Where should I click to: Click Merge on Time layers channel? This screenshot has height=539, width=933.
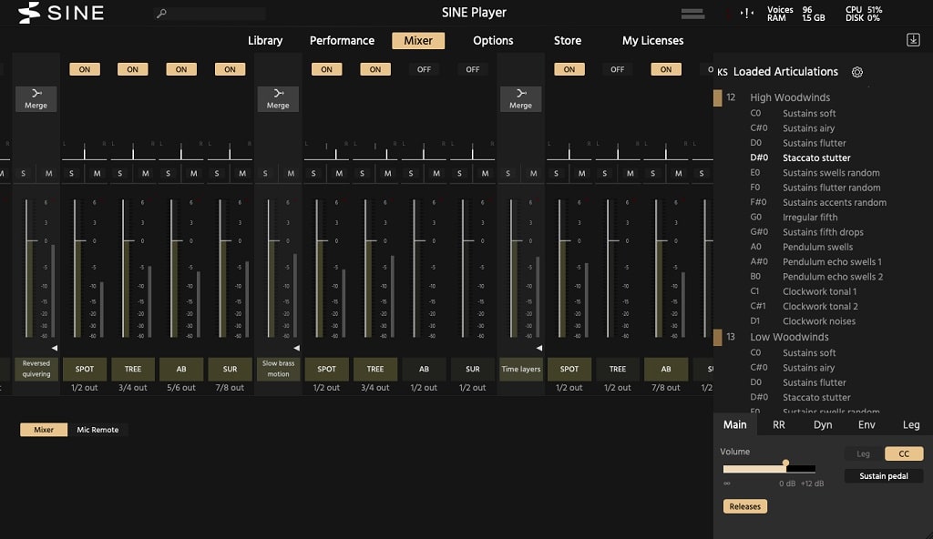click(x=520, y=98)
